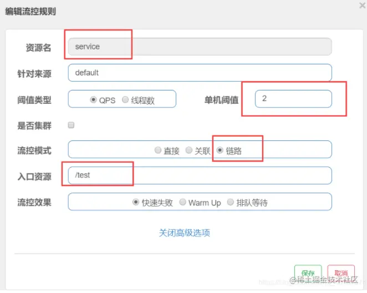Choose 链路 flow control mode
367x293 pixels.
pos(220,150)
